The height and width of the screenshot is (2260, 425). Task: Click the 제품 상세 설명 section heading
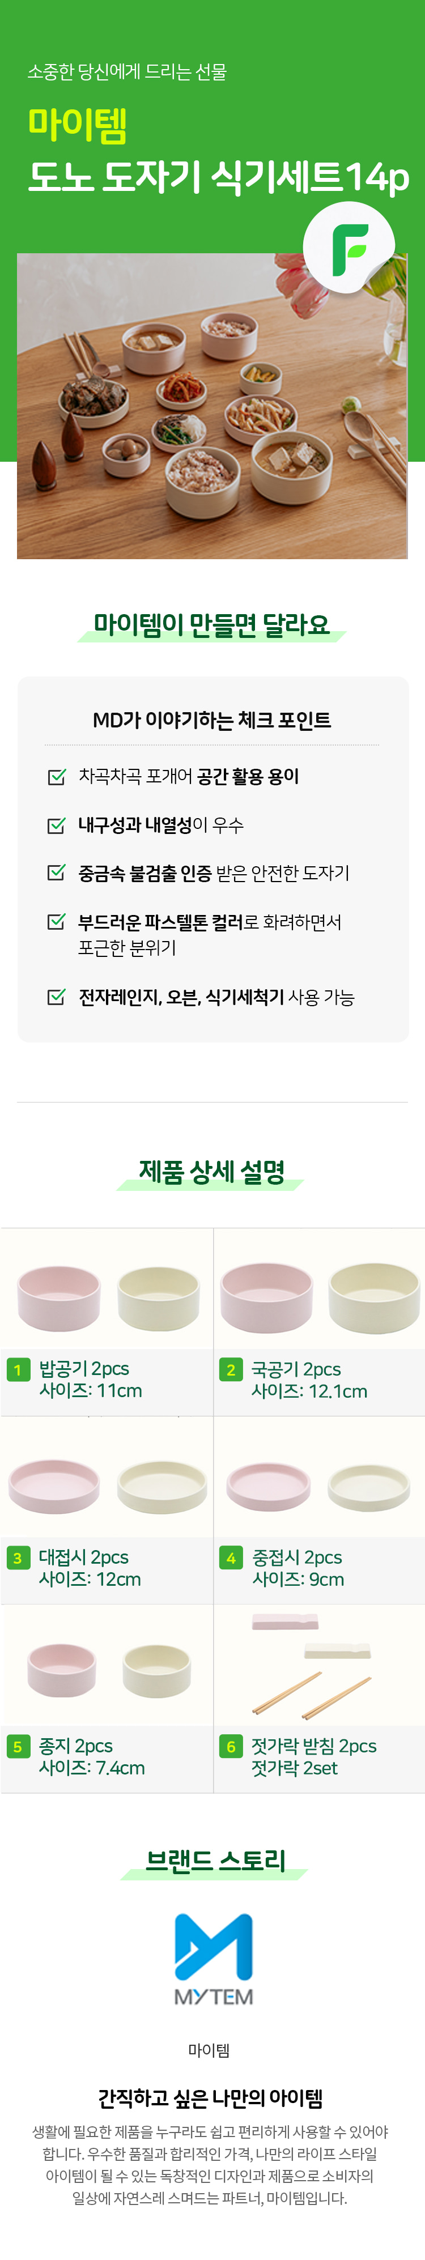(x=211, y=1171)
